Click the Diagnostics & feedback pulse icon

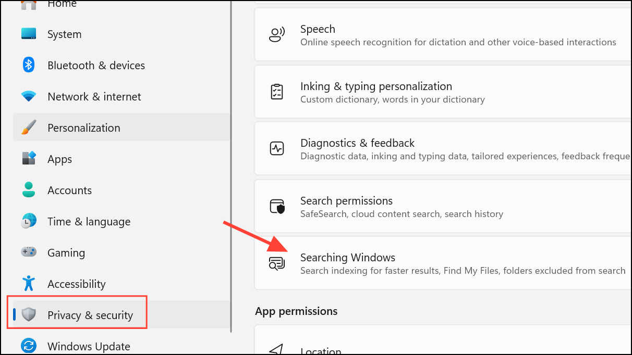pos(277,148)
